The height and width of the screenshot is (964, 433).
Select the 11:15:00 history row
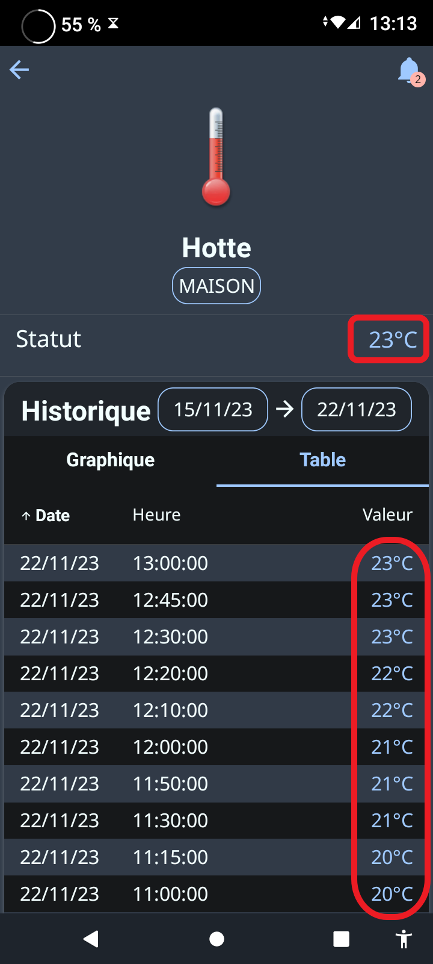click(x=216, y=857)
